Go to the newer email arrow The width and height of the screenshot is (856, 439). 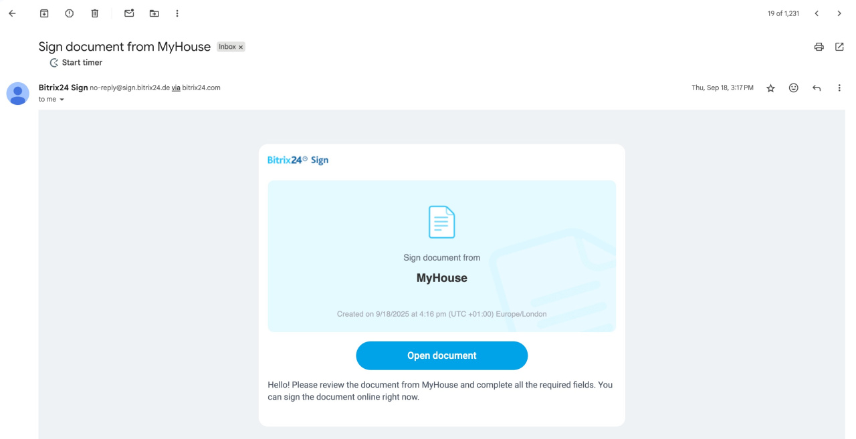tap(817, 13)
